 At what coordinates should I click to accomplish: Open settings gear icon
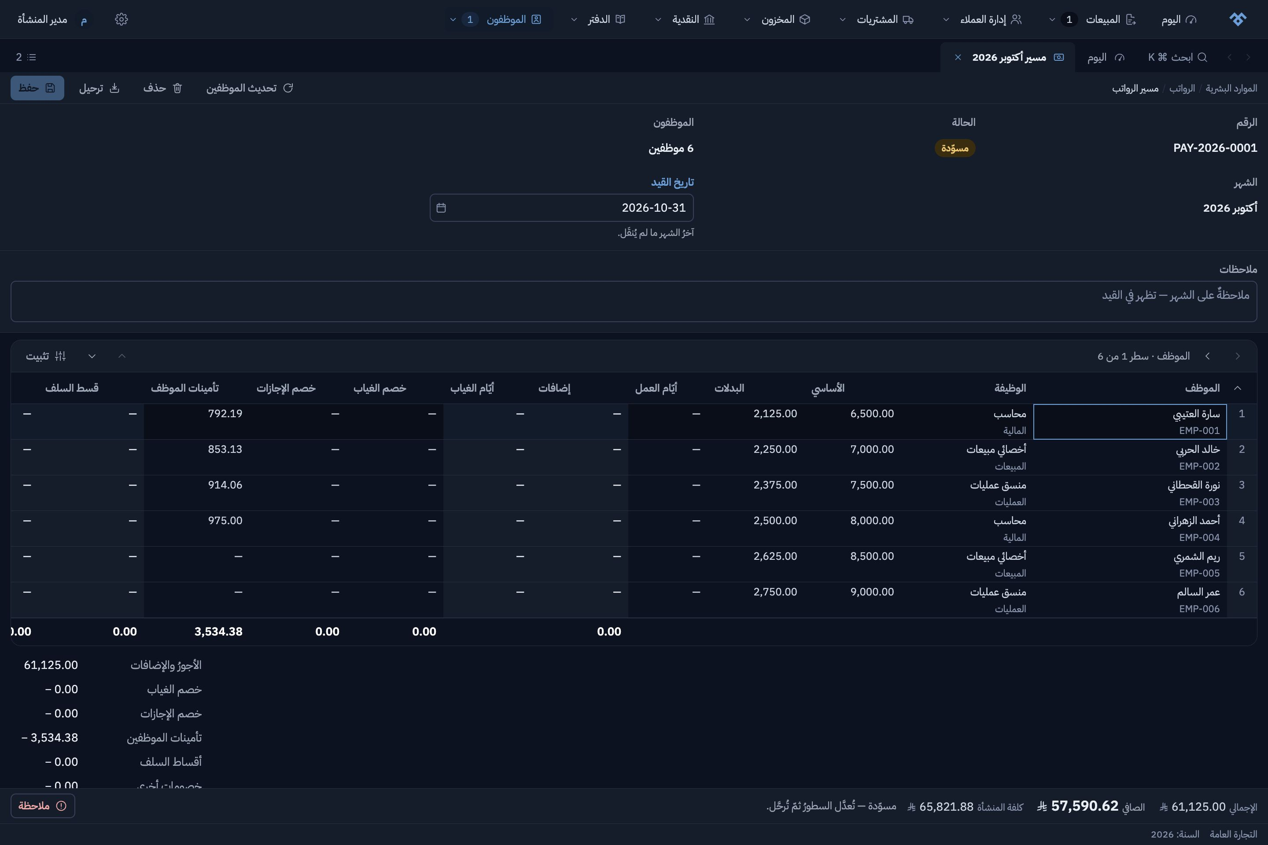point(122,19)
